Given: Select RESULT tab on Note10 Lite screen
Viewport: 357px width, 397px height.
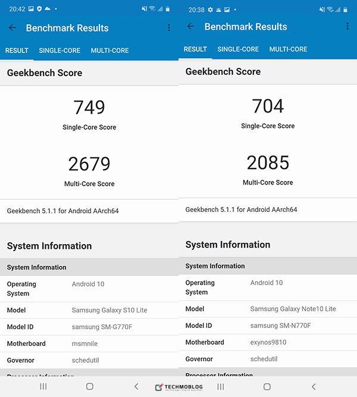Looking at the screenshot, I should pos(195,49).
